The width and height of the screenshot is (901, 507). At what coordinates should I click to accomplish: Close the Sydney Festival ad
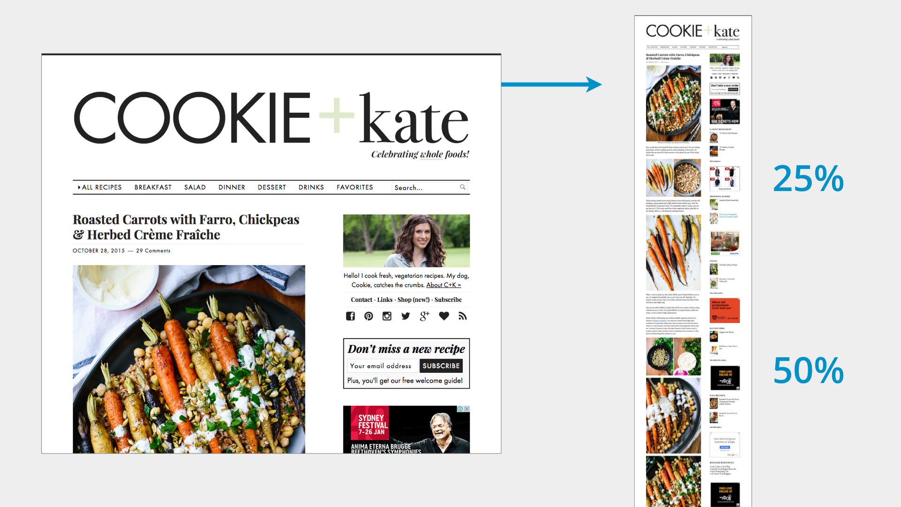click(x=466, y=409)
